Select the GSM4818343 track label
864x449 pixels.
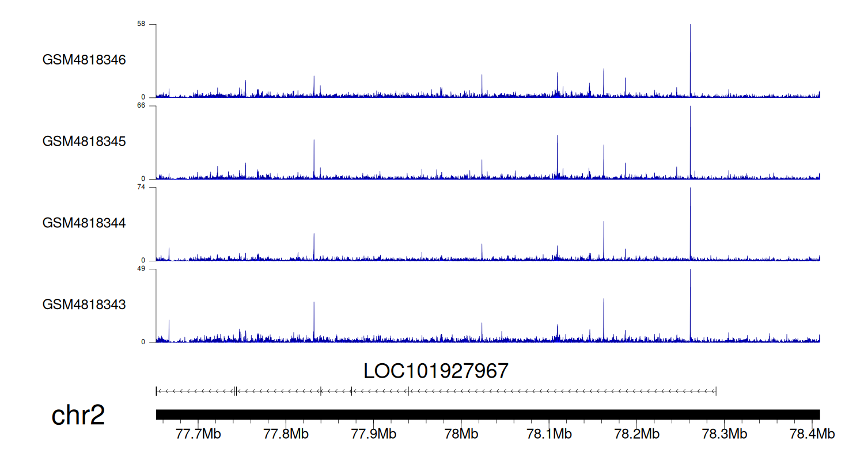(x=84, y=305)
